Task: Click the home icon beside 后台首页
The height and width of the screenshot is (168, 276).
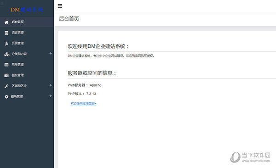Action: (6, 22)
